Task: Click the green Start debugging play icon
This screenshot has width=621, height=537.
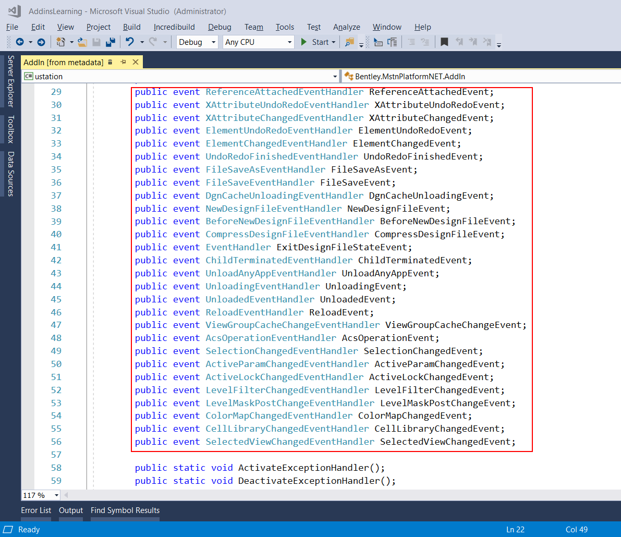Action: 304,42
